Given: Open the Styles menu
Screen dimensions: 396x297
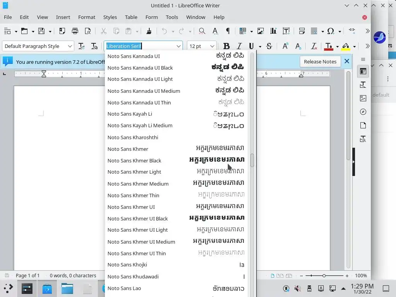Looking at the screenshot, I should (x=110, y=17).
